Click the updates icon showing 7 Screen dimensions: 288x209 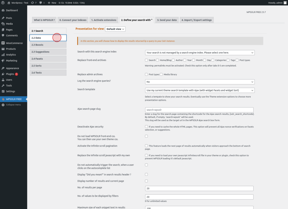[33, 3]
